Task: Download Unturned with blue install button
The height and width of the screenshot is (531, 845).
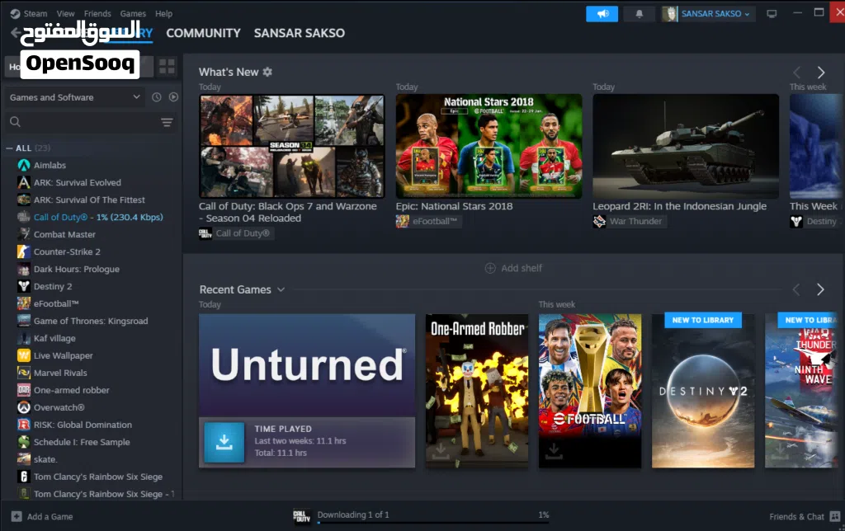Action: [x=224, y=442]
